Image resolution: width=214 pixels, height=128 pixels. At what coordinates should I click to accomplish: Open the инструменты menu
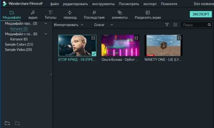pos(103,4)
